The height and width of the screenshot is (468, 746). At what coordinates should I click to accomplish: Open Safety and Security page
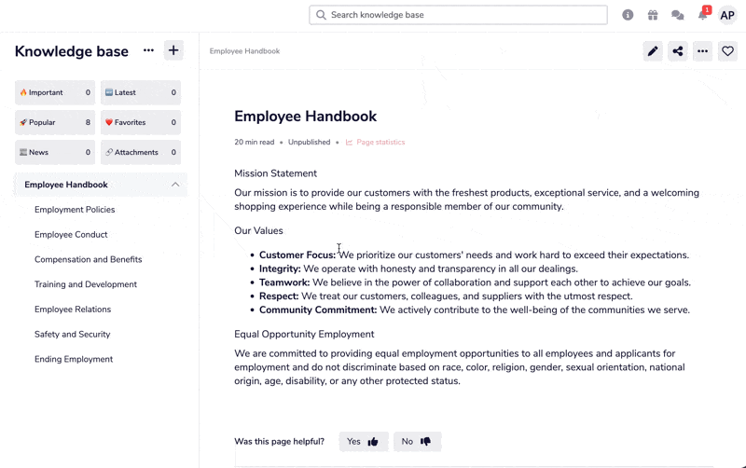[73, 335]
